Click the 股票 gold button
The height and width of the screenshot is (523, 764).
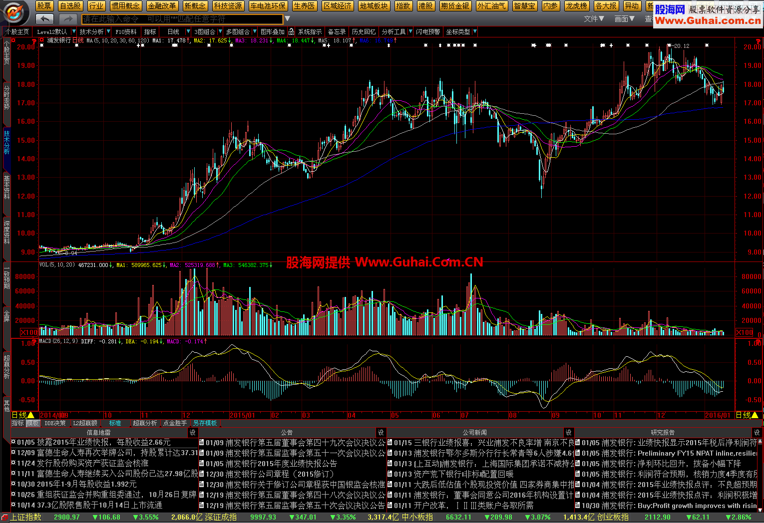point(44,6)
